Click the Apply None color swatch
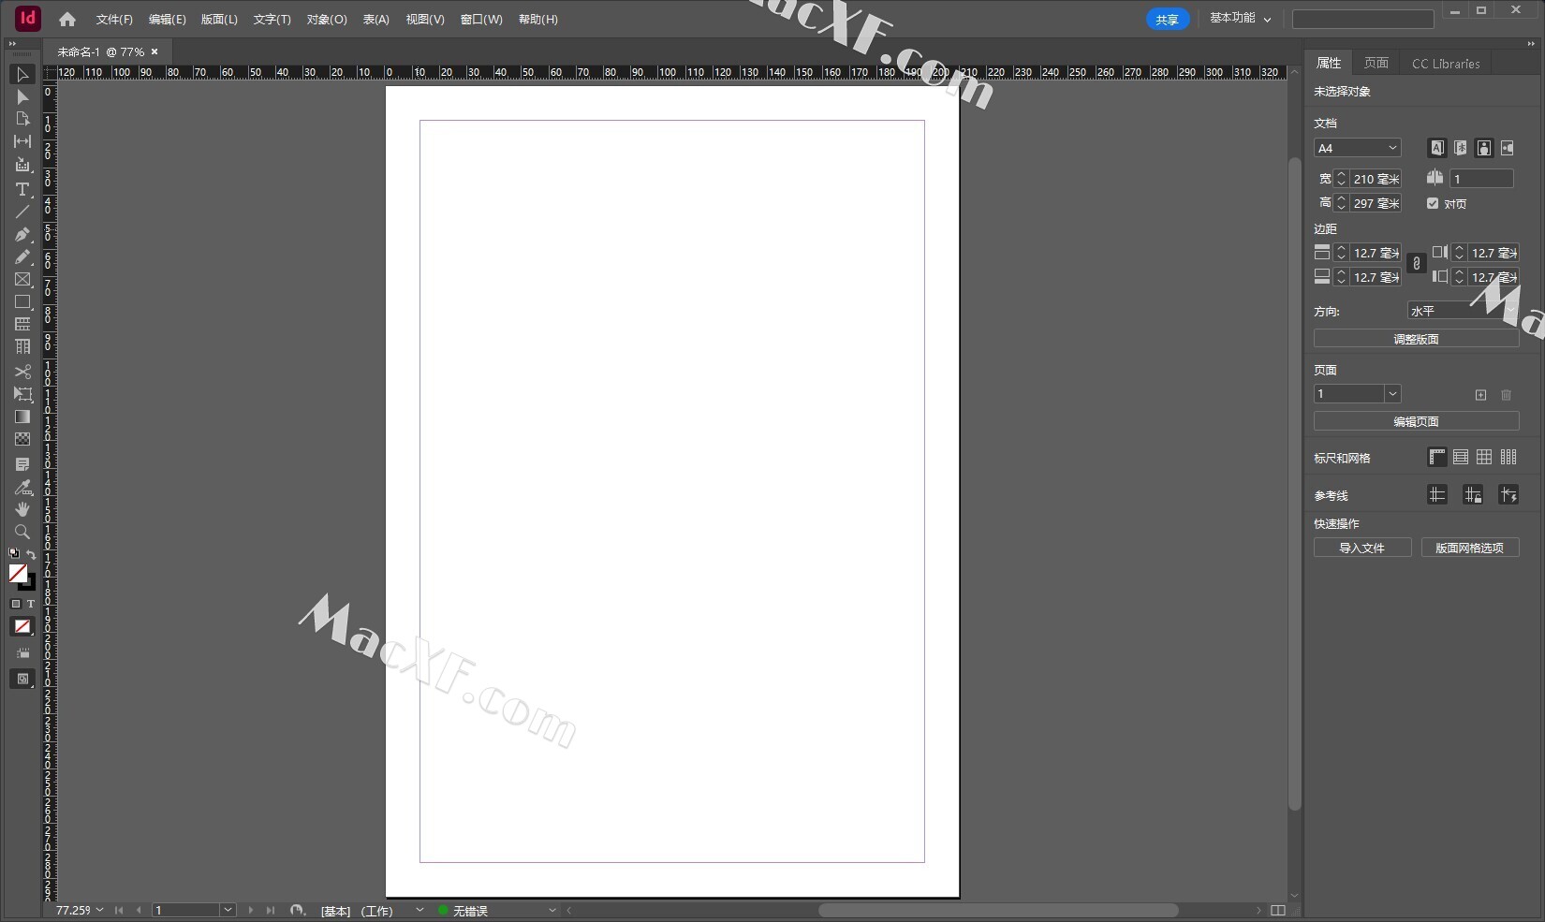Image resolution: width=1545 pixels, height=922 pixels. coord(22,626)
